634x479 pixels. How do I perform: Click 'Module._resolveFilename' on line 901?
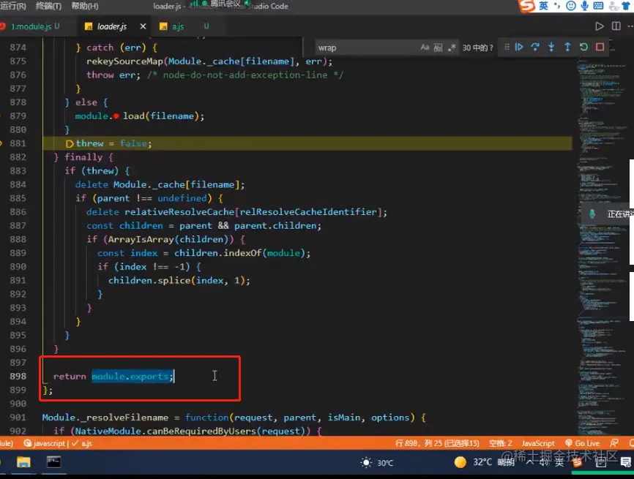click(x=105, y=418)
